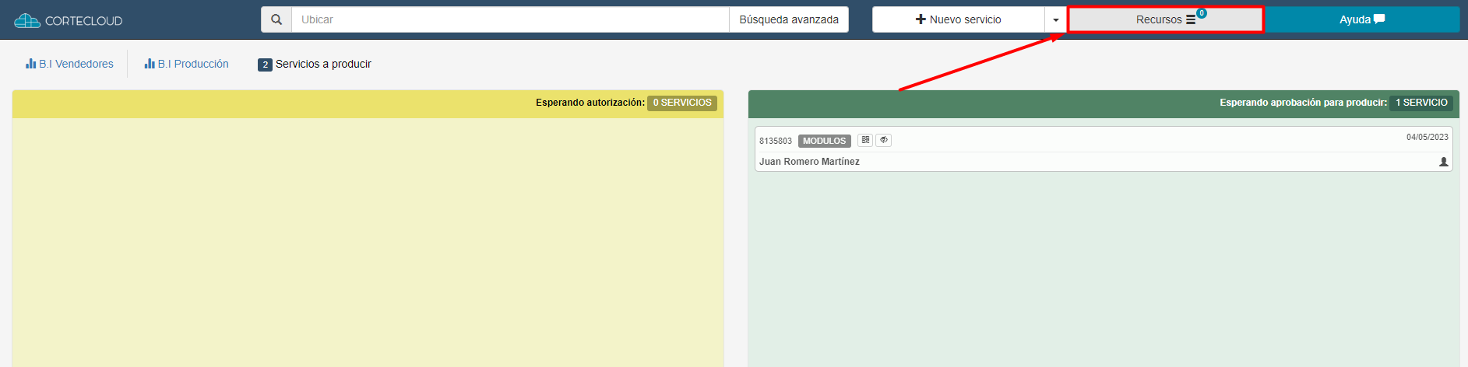Click the MODULOS tag on service 8135803
This screenshot has height=367, width=1468.
click(824, 141)
